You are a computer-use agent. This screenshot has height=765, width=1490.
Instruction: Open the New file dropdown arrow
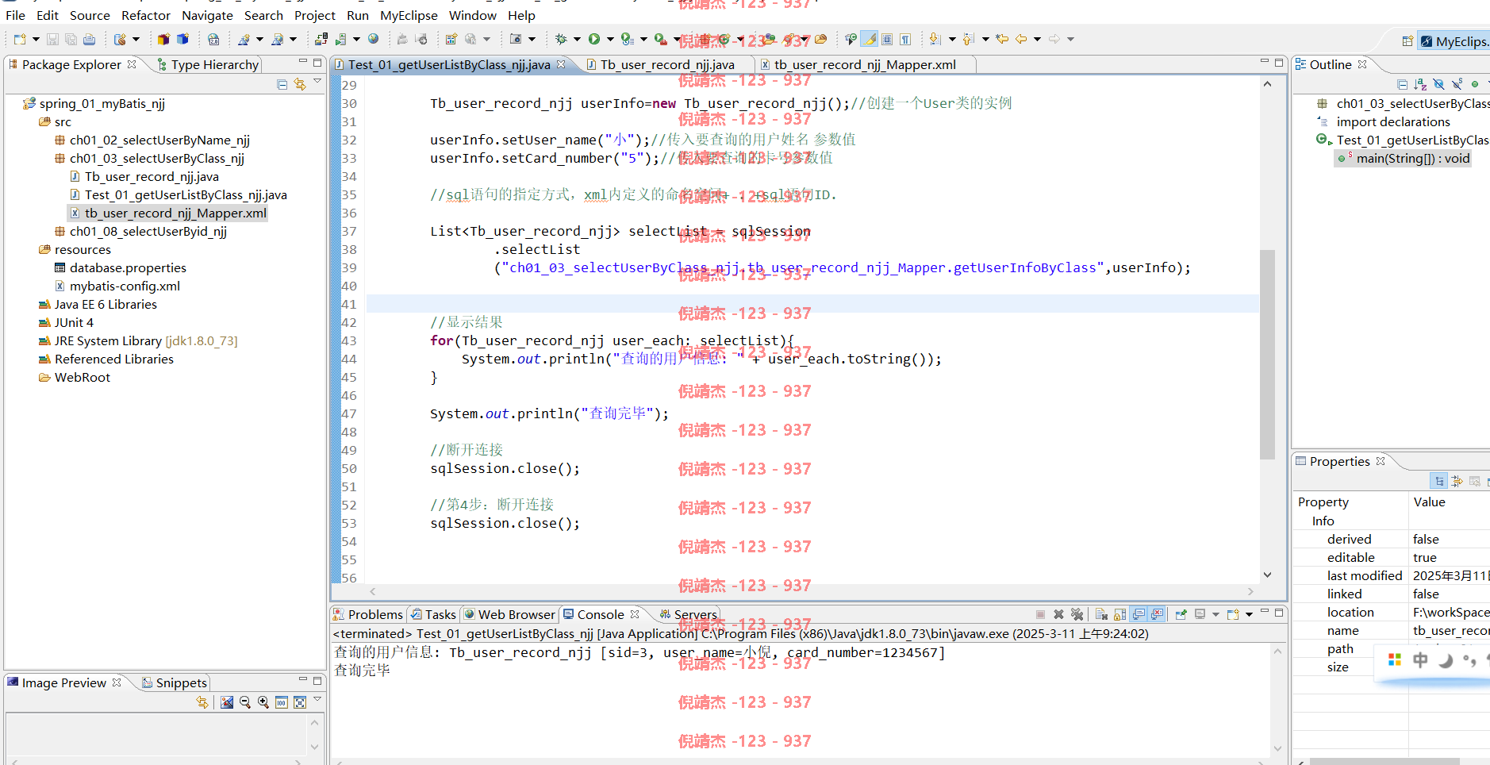pyautogui.click(x=36, y=39)
